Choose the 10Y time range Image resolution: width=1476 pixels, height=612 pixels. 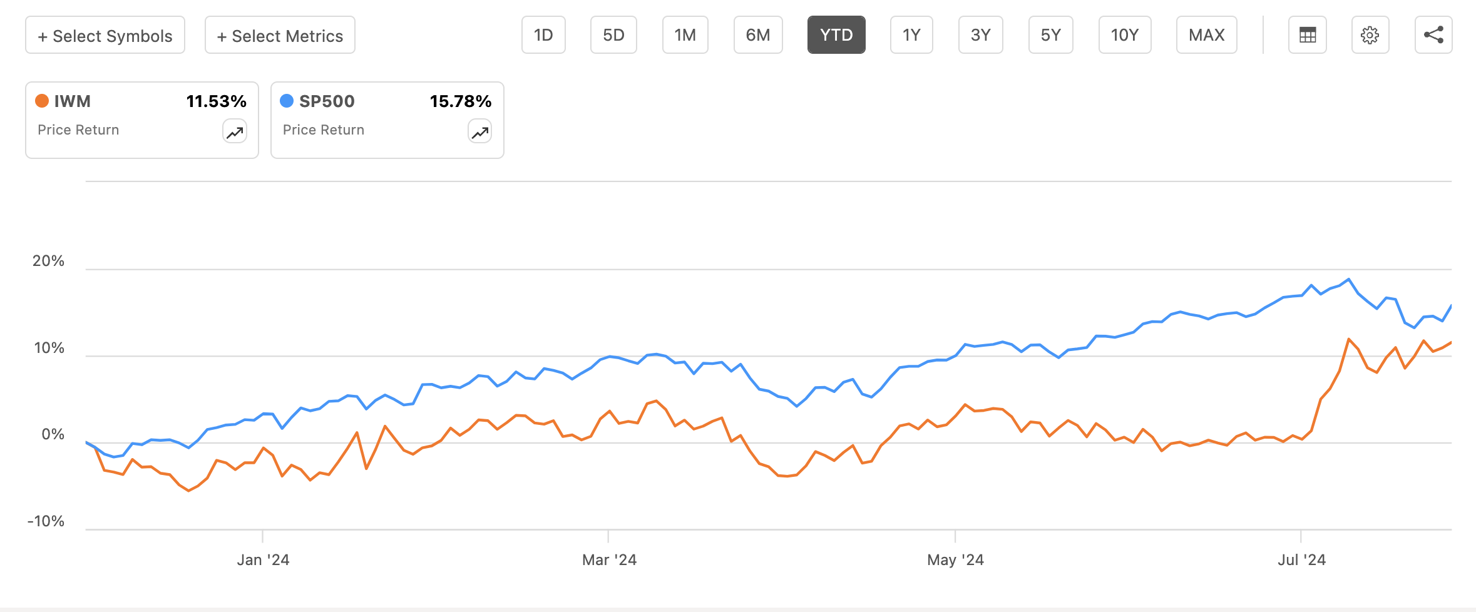click(x=1124, y=35)
